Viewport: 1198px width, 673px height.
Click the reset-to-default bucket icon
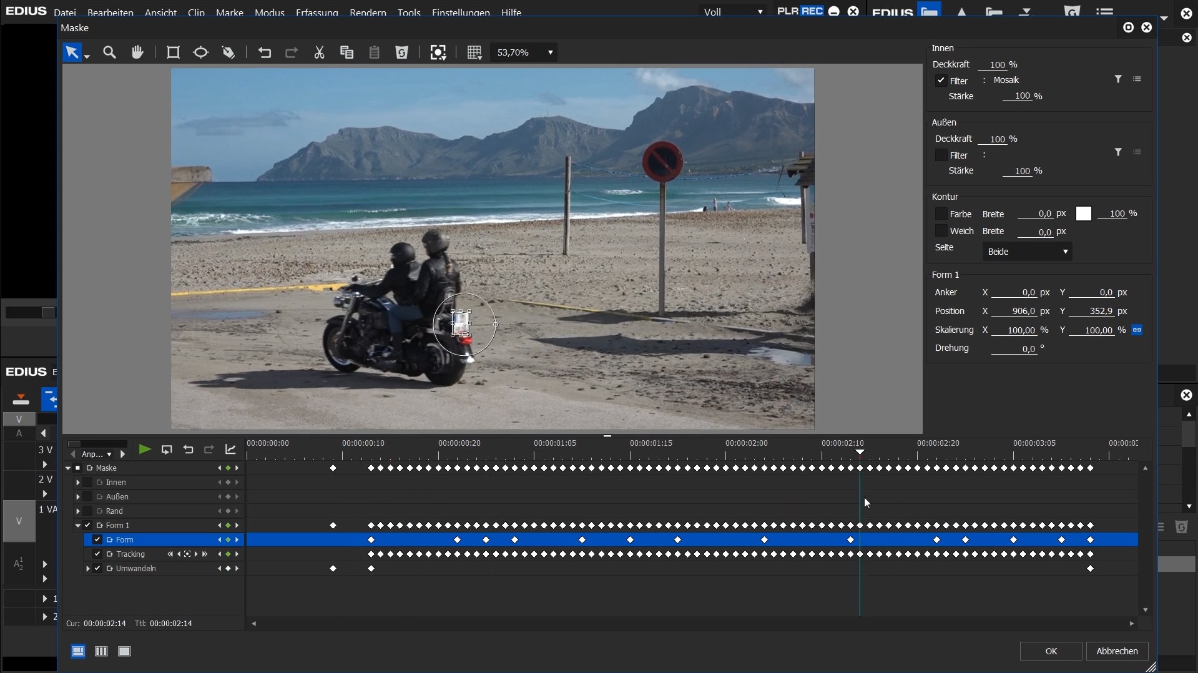click(402, 52)
